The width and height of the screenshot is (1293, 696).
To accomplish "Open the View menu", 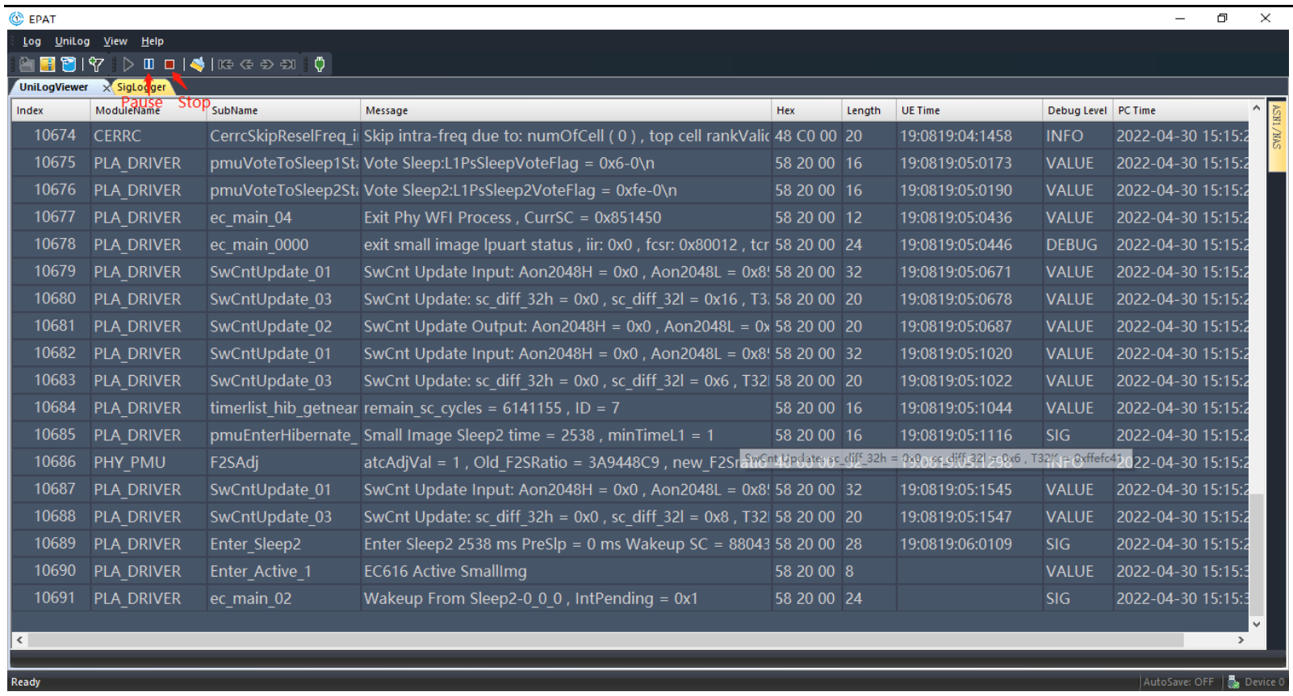I will click(x=115, y=41).
